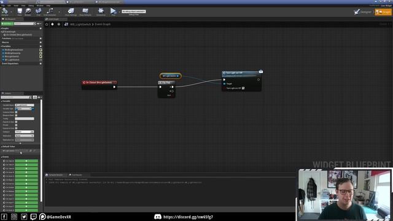Toggle the Instance Editable checkbox

coord(16,112)
